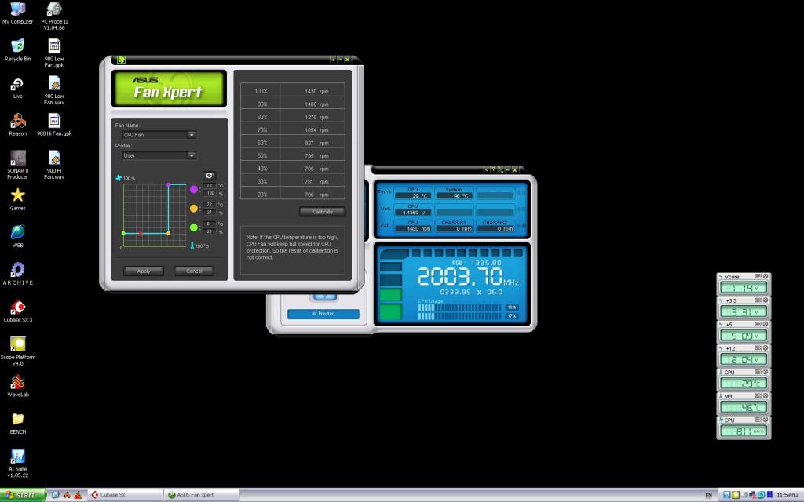Image resolution: width=804 pixels, height=502 pixels.
Task: Click the AI Booster button in AI Suite
Action: point(323,314)
